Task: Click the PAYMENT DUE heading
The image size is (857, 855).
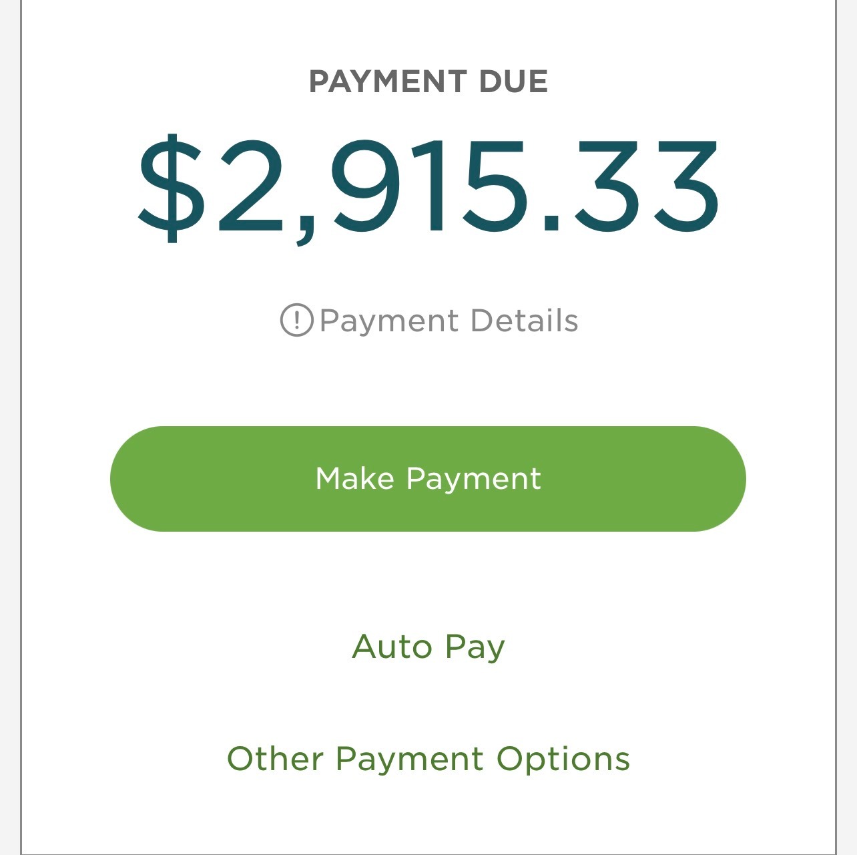Action: tap(429, 81)
